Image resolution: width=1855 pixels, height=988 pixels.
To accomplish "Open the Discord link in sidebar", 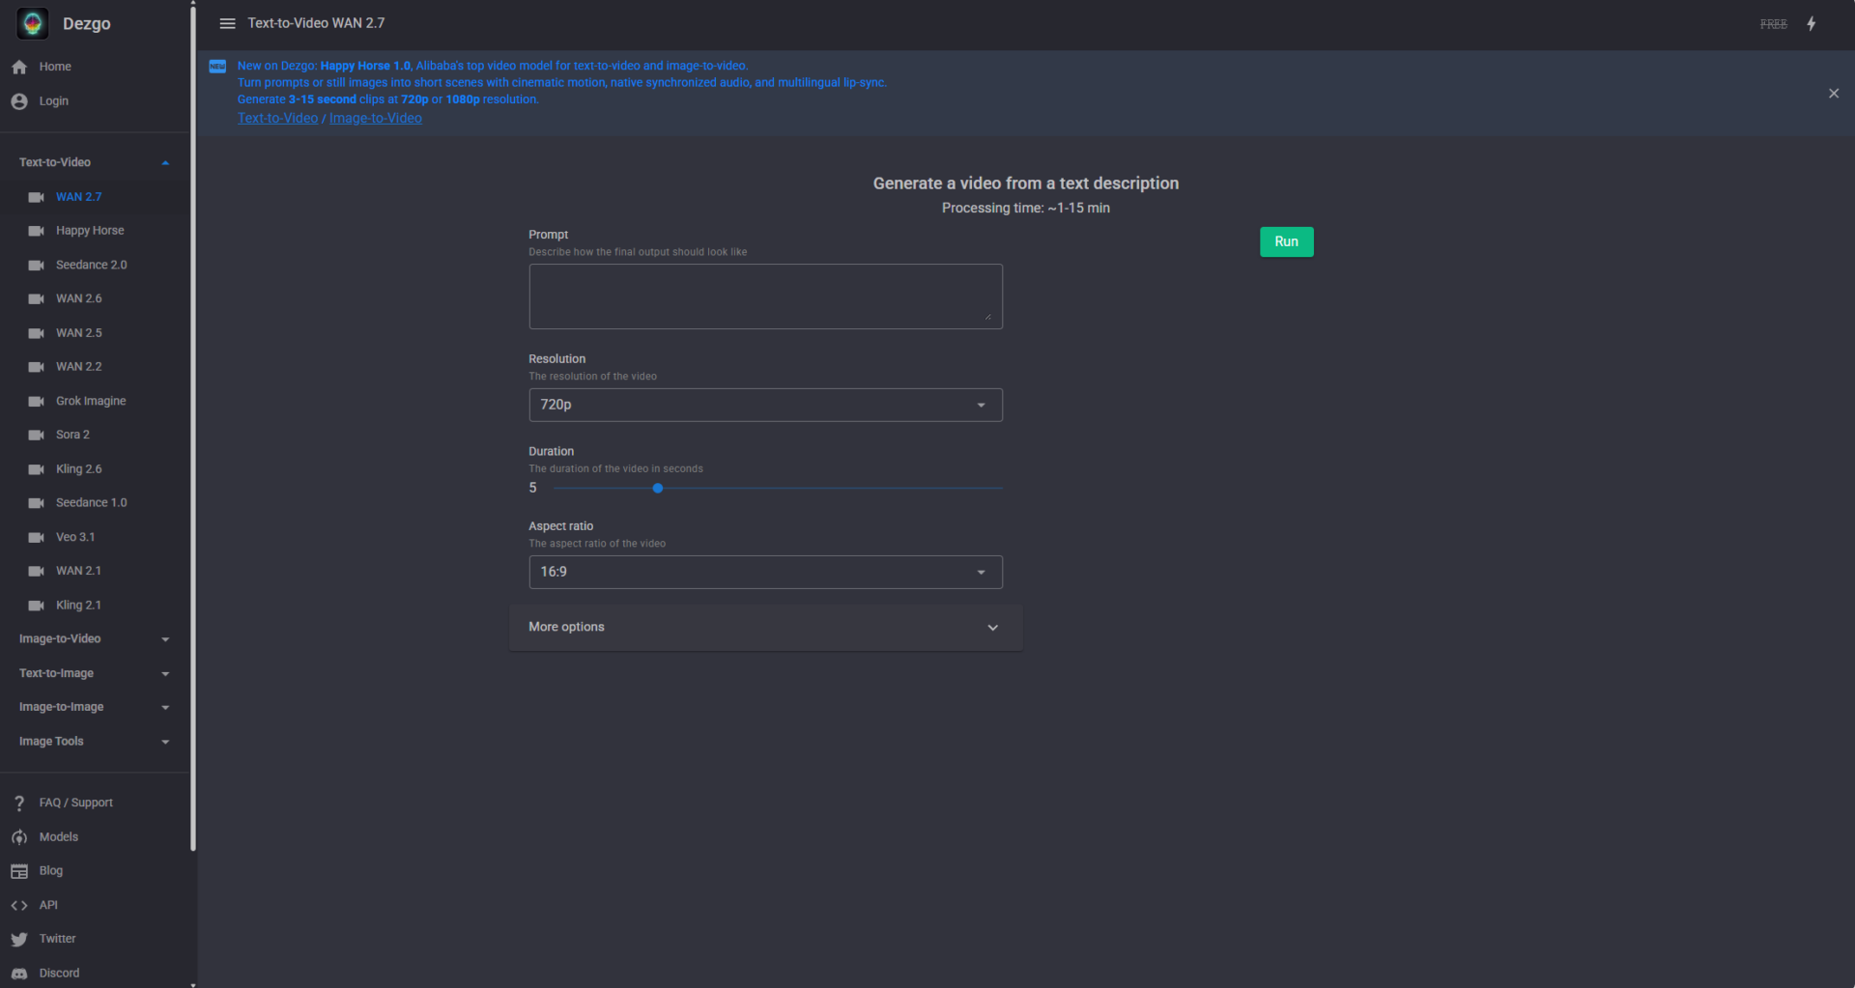I will click(x=95, y=974).
